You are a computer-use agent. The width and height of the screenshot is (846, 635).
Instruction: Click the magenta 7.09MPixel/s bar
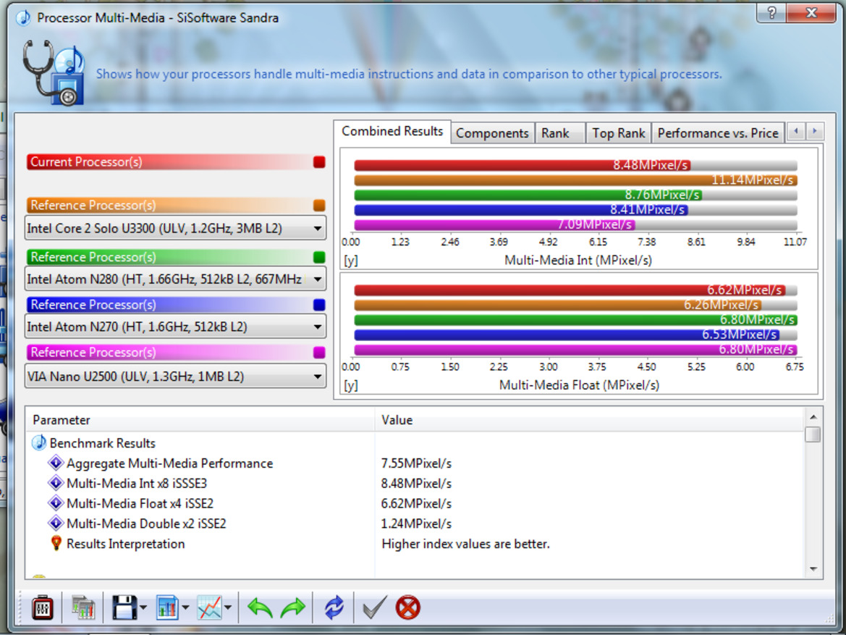coord(495,224)
